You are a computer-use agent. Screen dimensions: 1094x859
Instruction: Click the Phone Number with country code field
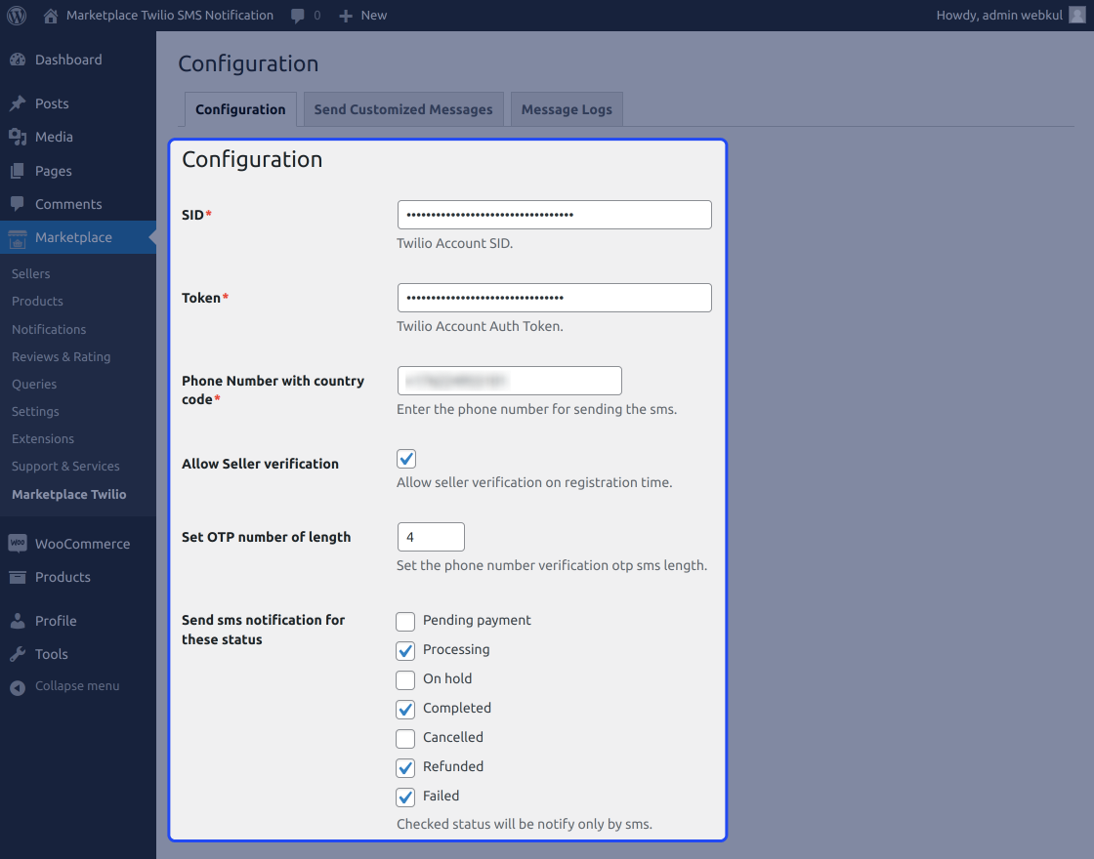point(509,381)
